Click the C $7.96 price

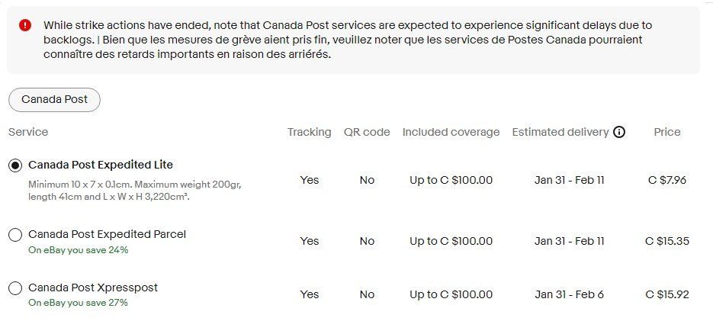pyautogui.click(x=667, y=180)
